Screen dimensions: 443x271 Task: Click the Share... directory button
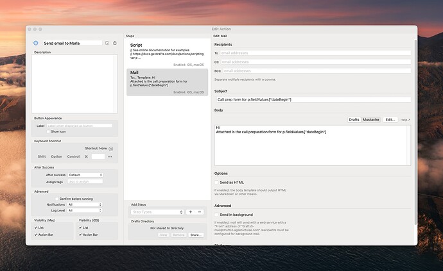click(x=196, y=235)
